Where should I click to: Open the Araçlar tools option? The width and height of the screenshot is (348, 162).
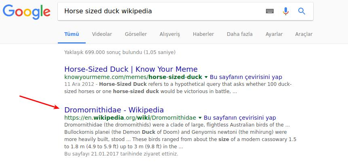point(304,34)
